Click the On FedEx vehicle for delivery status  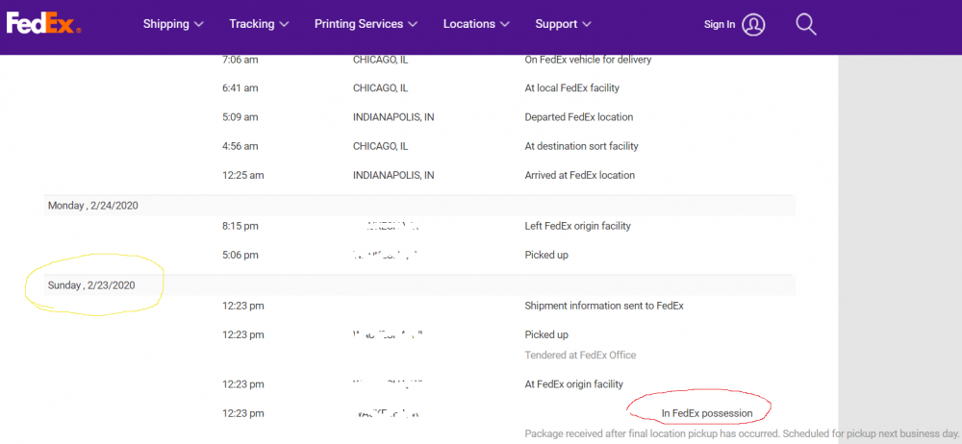pyautogui.click(x=588, y=60)
